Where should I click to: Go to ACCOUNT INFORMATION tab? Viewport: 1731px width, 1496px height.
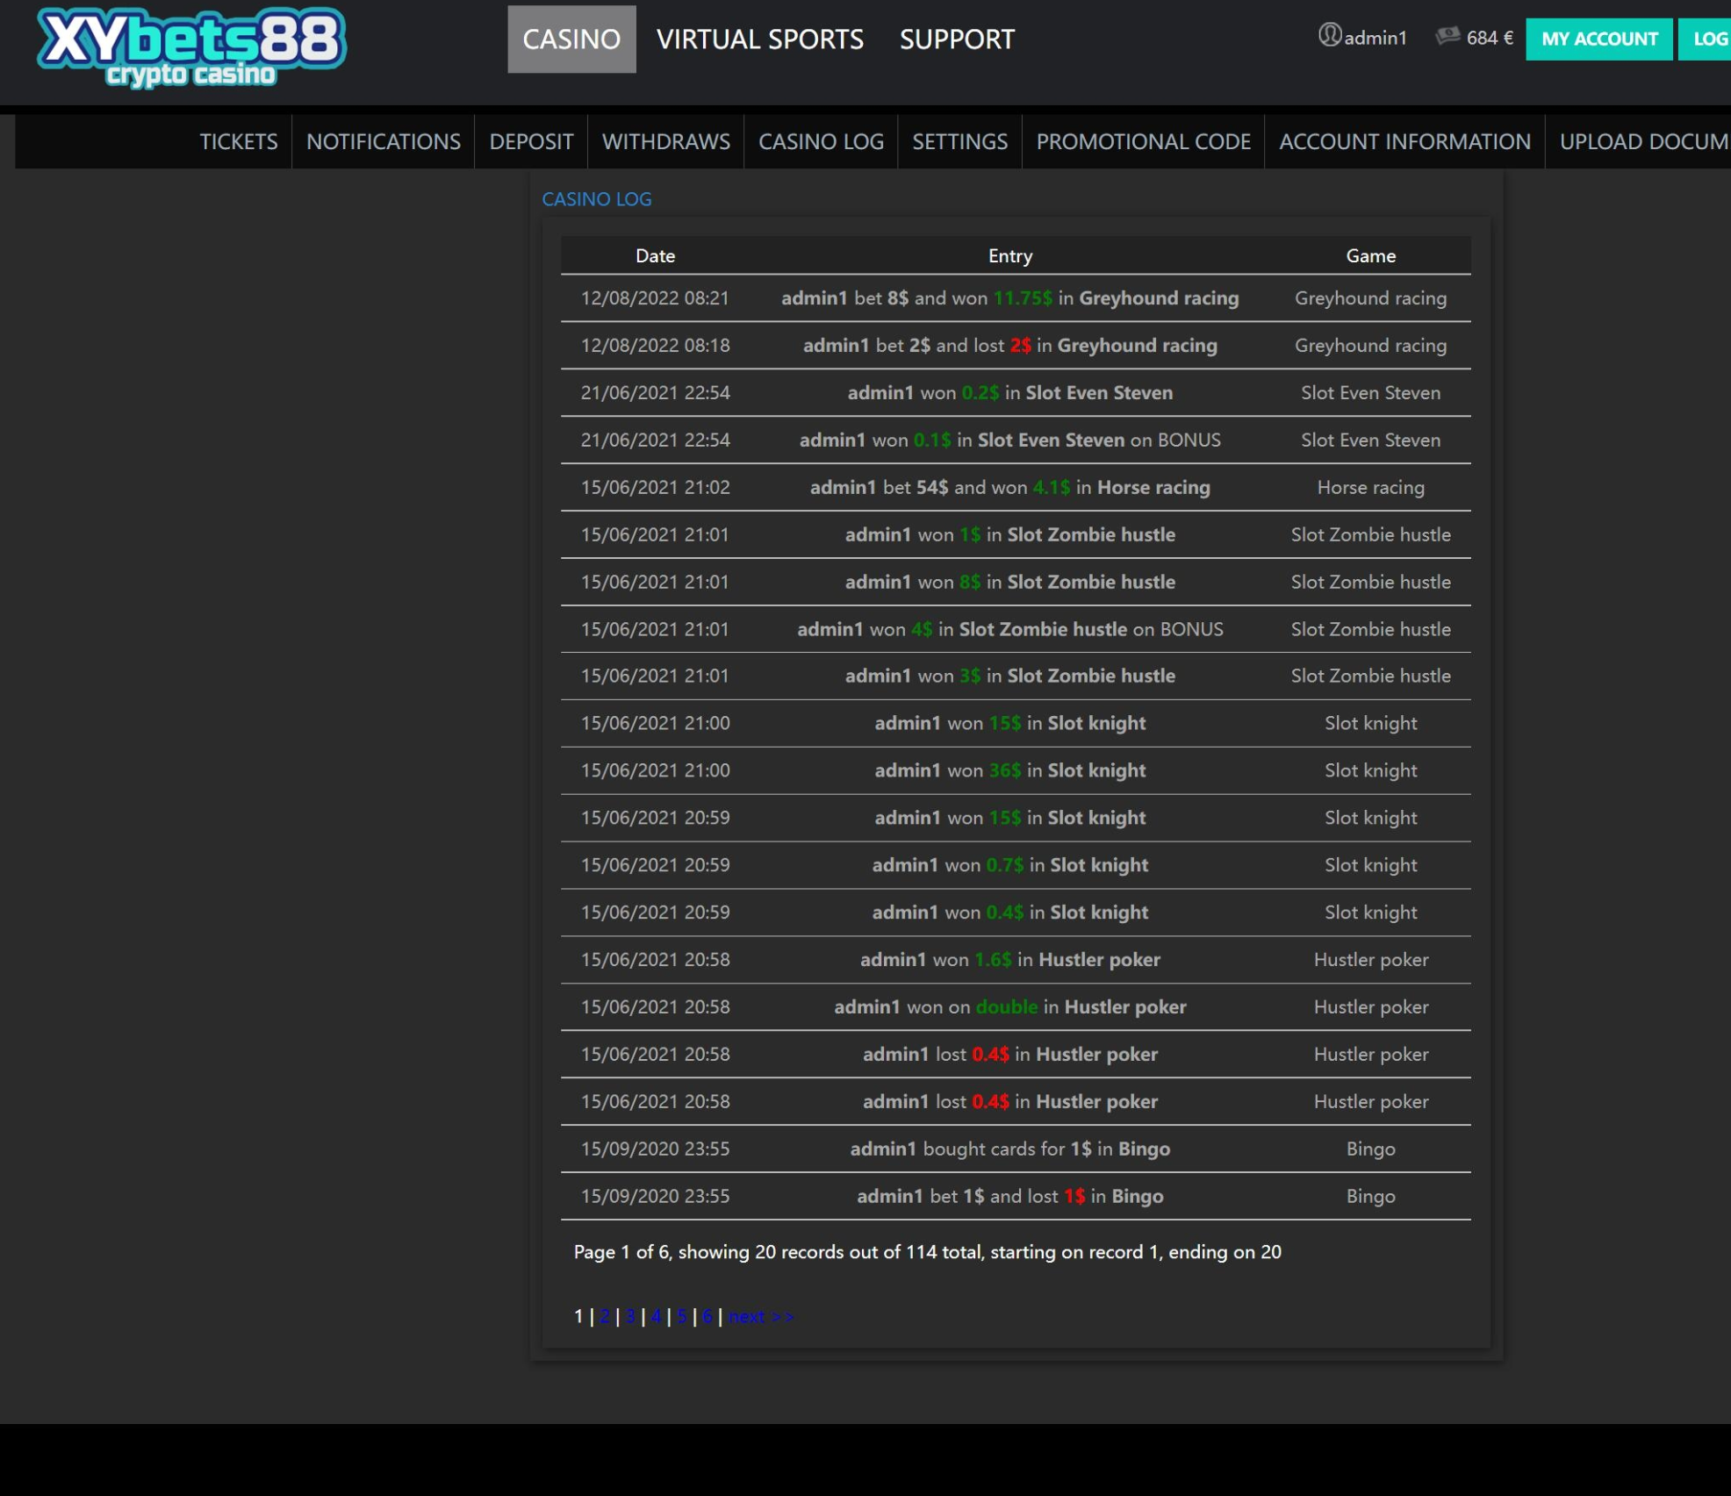[x=1404, y=141]
